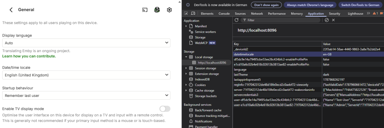
Task: Switch to the Console tab
Action: (224, 14)
